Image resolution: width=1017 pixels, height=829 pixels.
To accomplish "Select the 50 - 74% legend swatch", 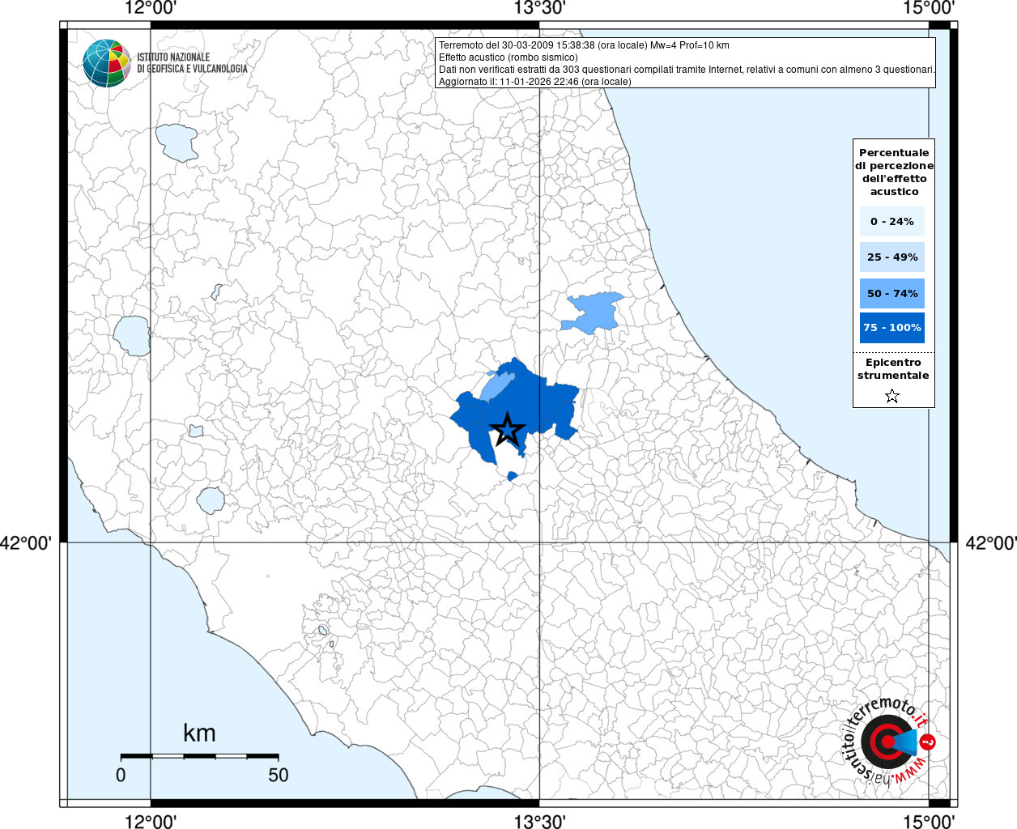I will (x=892, y=293).
